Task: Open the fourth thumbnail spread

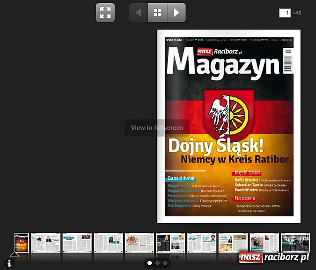Action: click(108, 243)
